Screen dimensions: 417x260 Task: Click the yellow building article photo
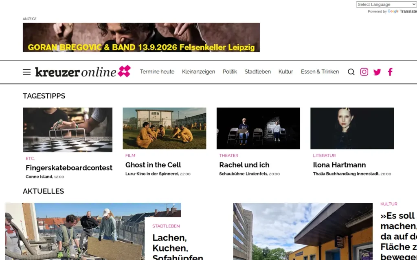(303, 231)
